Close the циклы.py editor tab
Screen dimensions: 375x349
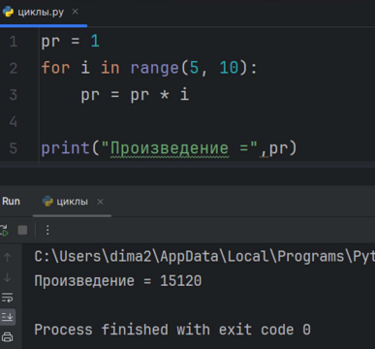pos(76,12)
